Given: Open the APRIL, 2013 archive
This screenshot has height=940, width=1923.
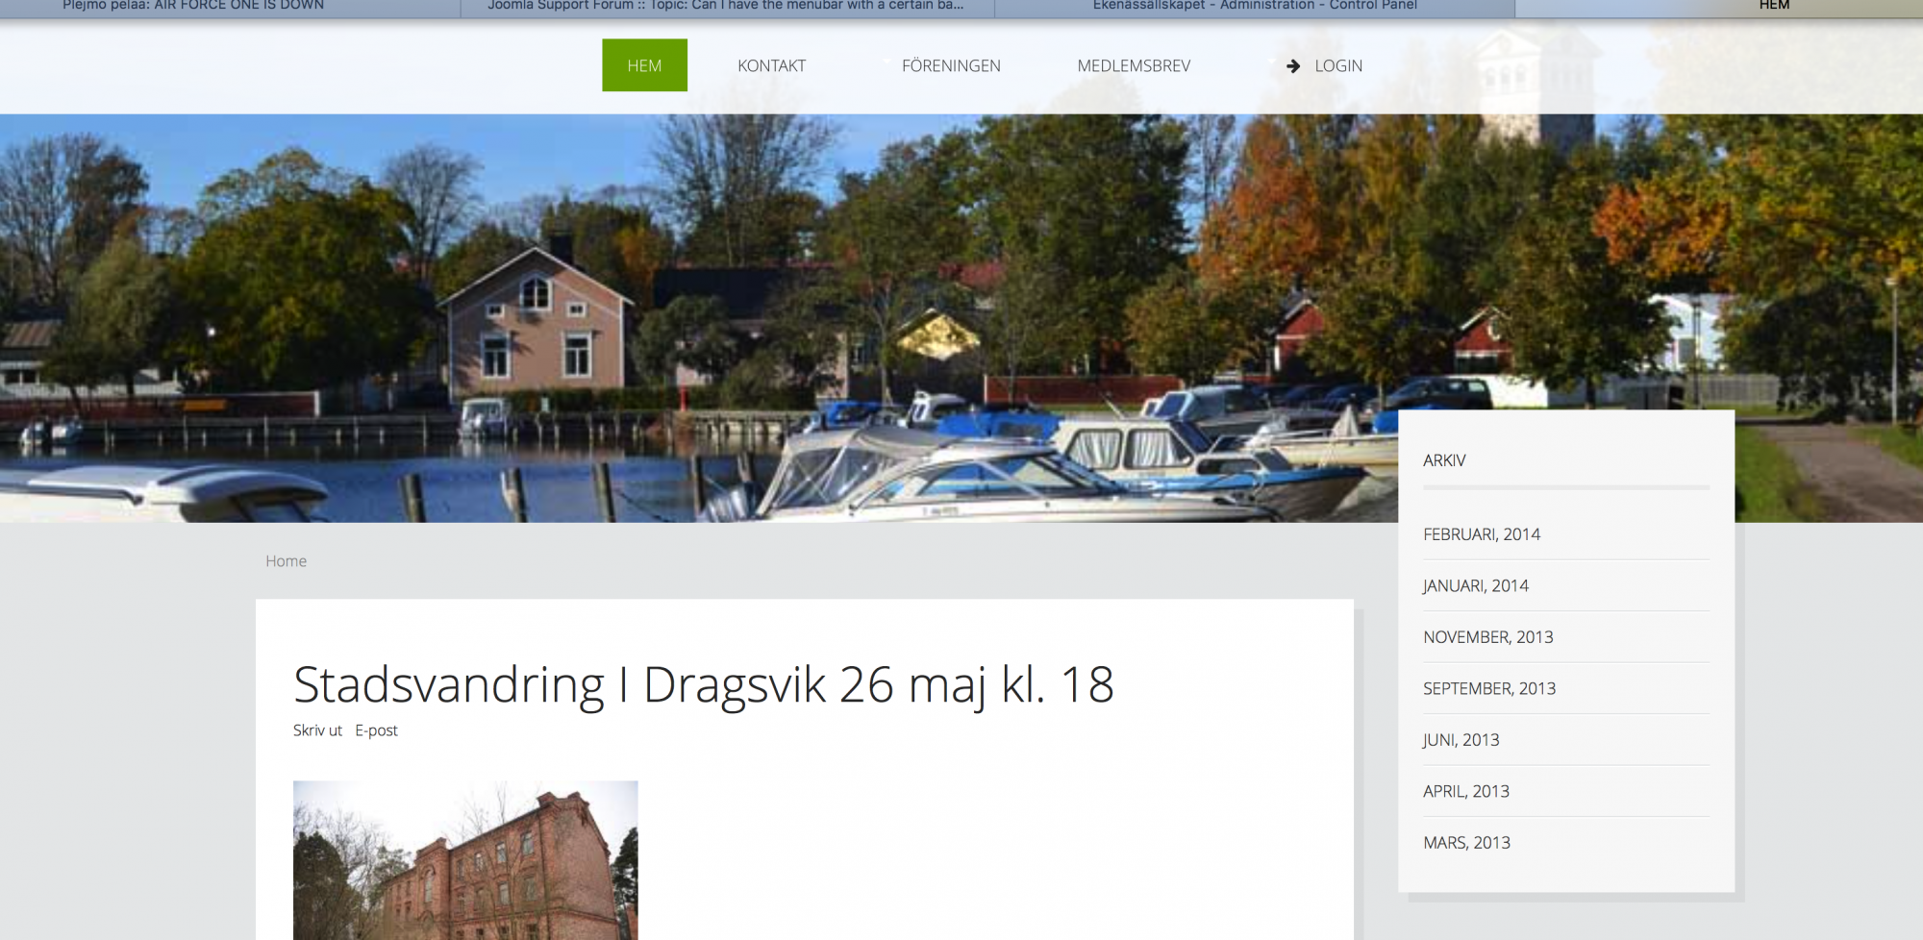Looking at the screenshot, I should [x=1466, y=791].
